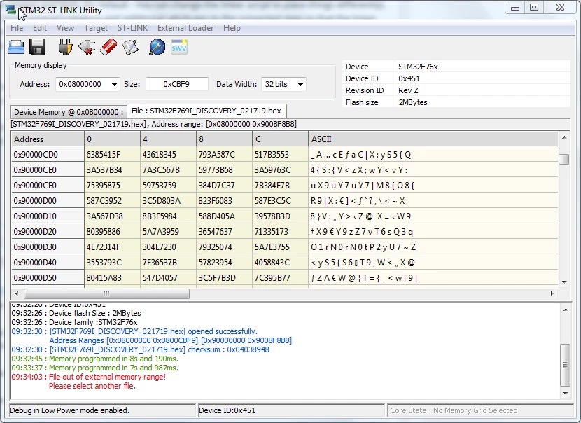Click horizontal scrollbar right arrow
The image size is (581, 423).
tap(552, 293)
